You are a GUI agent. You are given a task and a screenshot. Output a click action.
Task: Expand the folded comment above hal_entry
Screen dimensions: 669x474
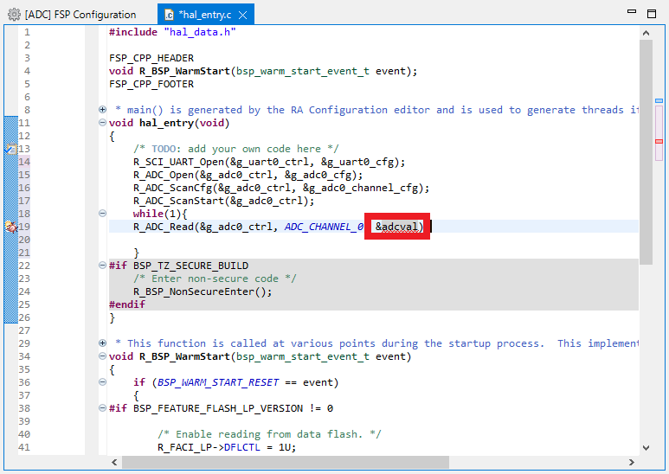tap(102, 110)
